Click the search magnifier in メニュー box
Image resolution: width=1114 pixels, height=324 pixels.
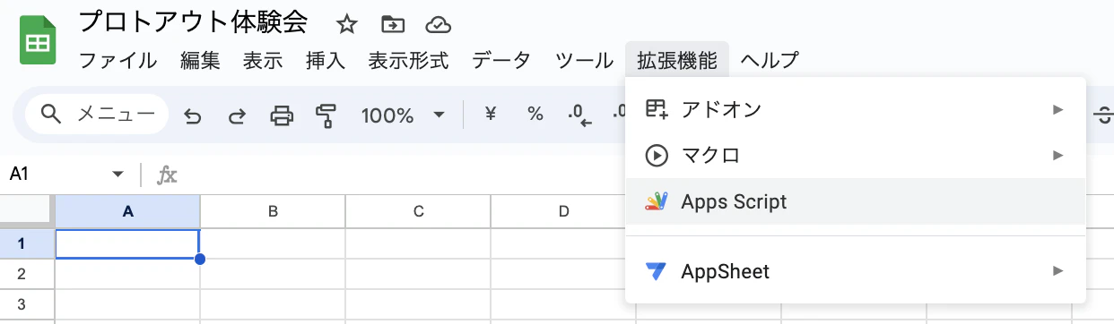tap(52, 114)
